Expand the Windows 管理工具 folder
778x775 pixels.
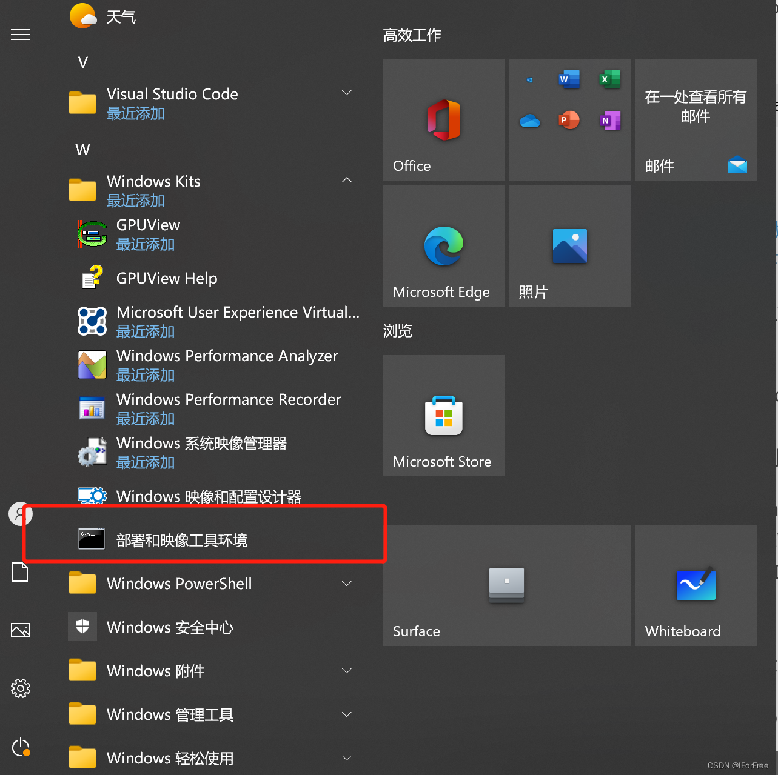(x=346, y=714)
